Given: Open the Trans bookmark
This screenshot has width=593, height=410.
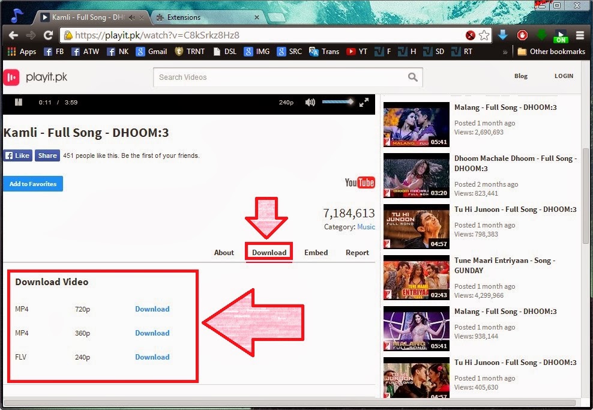Looking at the screenshot, I should pos(324,52).
